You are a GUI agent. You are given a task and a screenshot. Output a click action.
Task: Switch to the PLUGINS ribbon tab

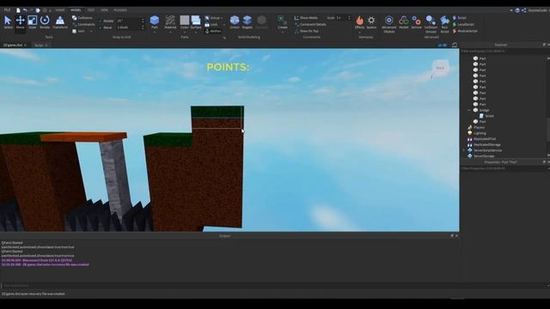[120, 10]
